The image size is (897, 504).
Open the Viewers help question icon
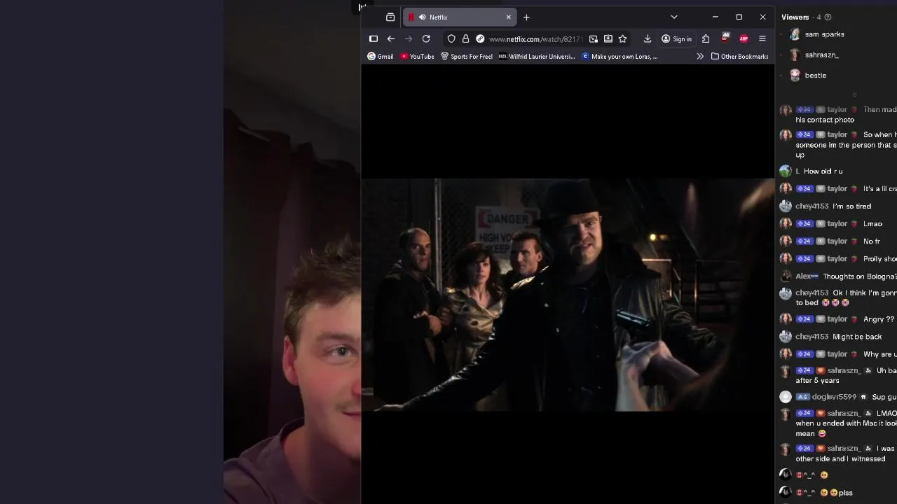pos(828,17)
